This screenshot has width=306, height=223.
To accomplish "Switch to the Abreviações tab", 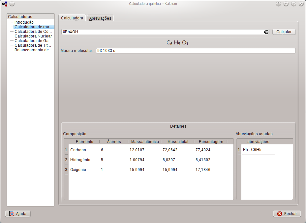I will tap(101, 18).
